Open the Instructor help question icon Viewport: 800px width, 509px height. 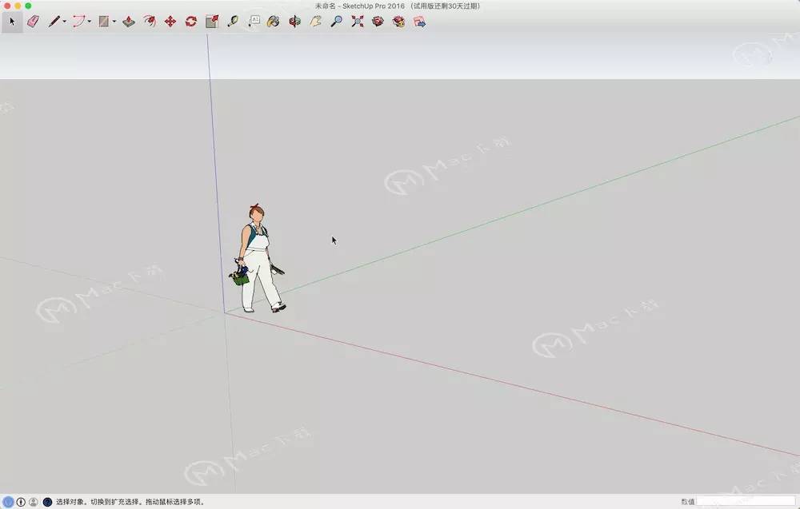pyautogui.click(x=47, y=502)
